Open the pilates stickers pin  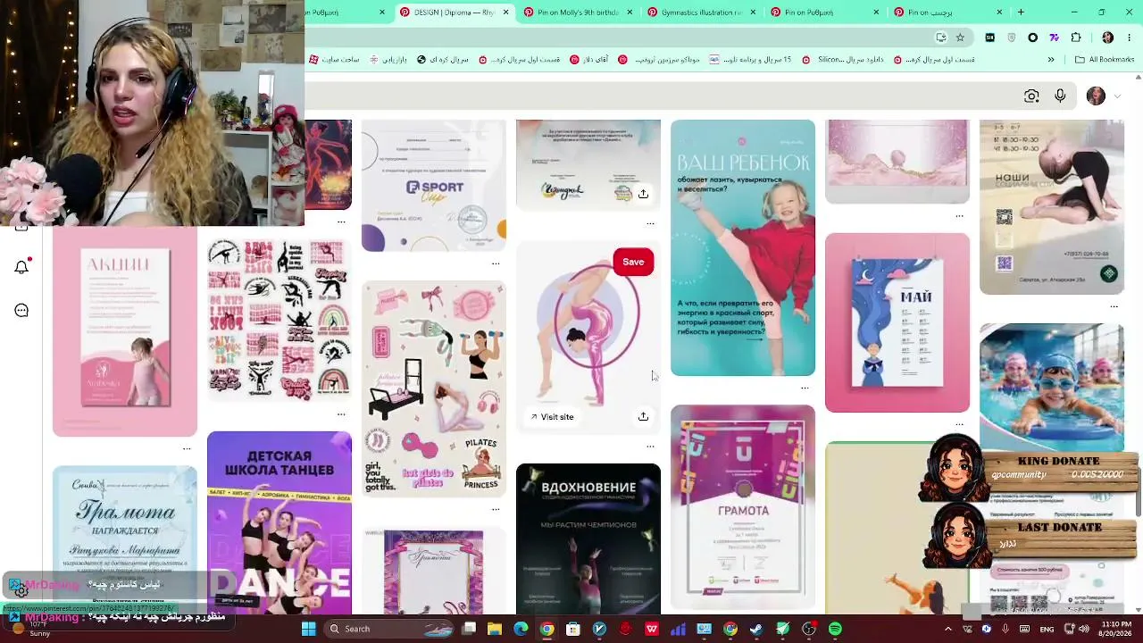pyautogui.click(x=434, y=388)
